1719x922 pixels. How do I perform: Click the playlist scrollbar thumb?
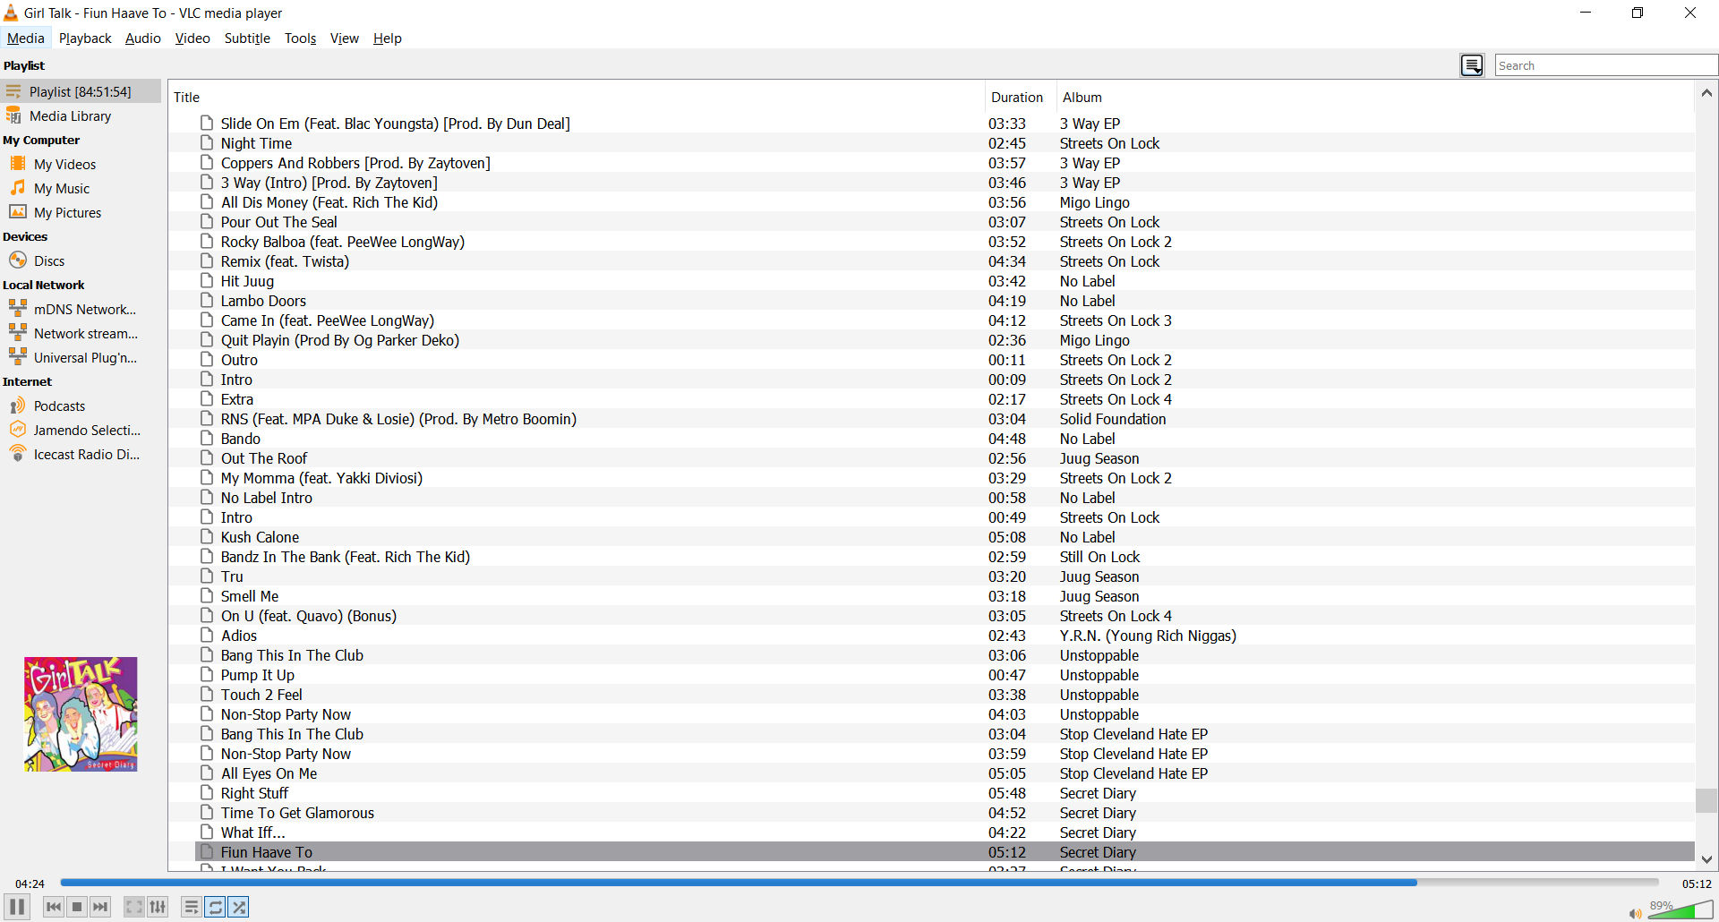pos(1706,800)
